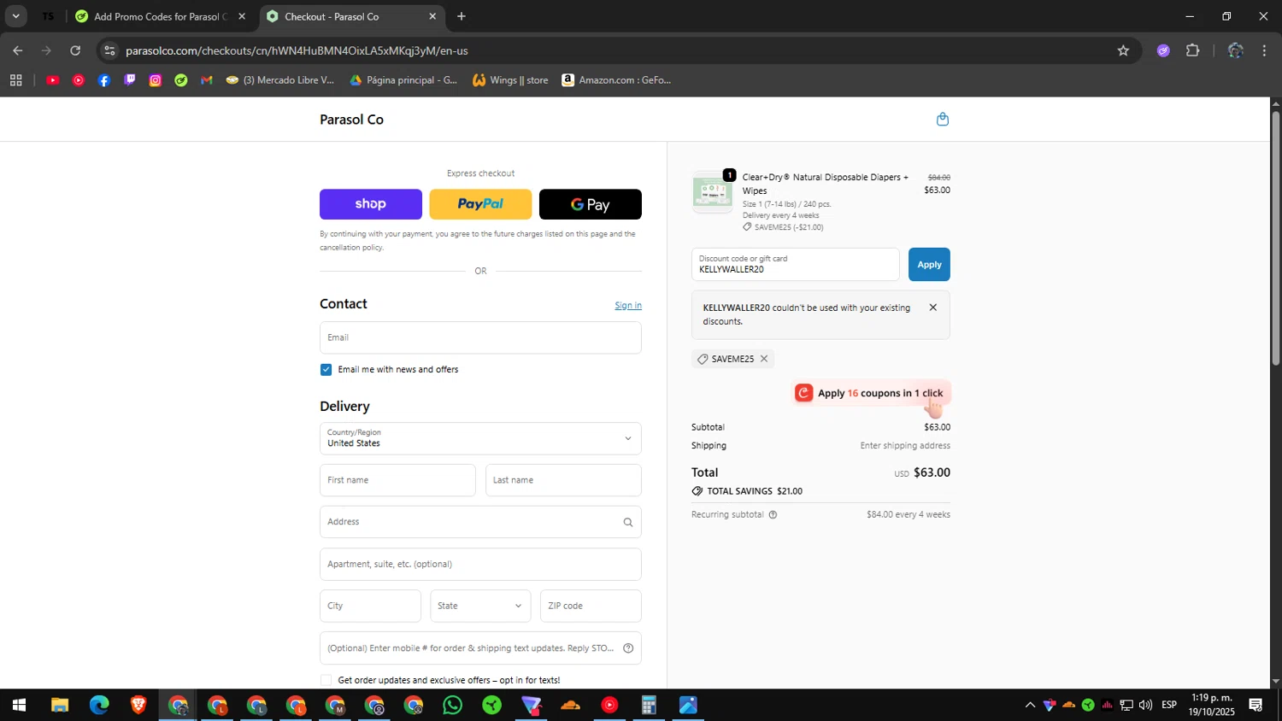The image size is (1282, 721).
Task: Bookmark this page with the star icon
Action: tap(1123, 50)
